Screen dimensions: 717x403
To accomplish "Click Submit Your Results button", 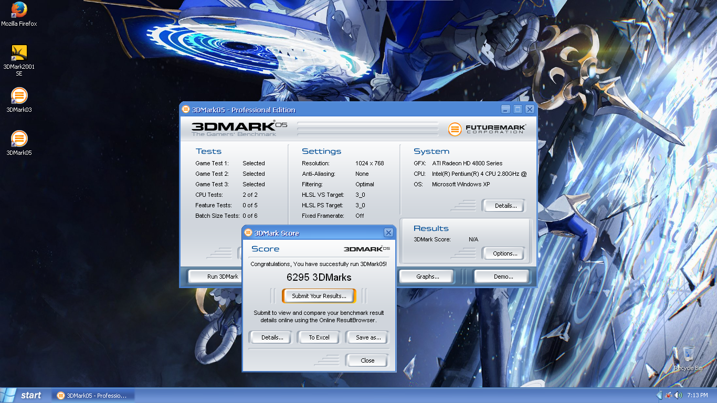I will coord(319,296).
